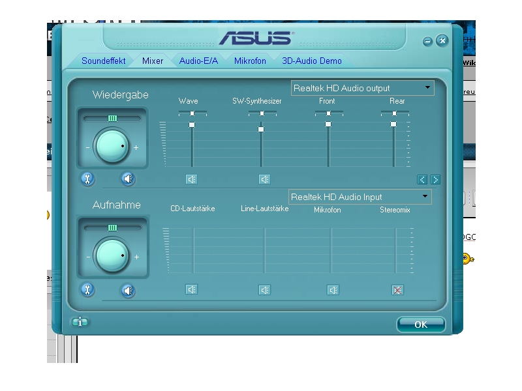
Task: Click the Line-Lautstärke volume slider track
Action: click(265, 250)
